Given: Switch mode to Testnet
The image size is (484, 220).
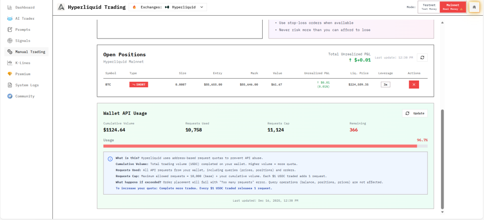Looking at the screenshot, I should point(429,7).
